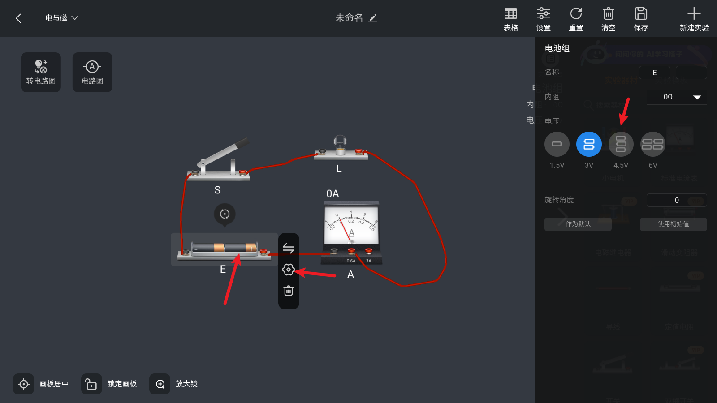Viewport: 717px width, 403px height.
Task: Click the 重置 reset icon
Action: tap(576, 19)
